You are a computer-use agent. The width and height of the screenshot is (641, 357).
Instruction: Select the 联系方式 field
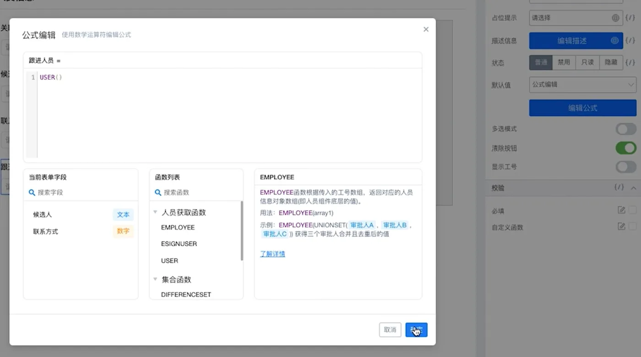point(45,231)
